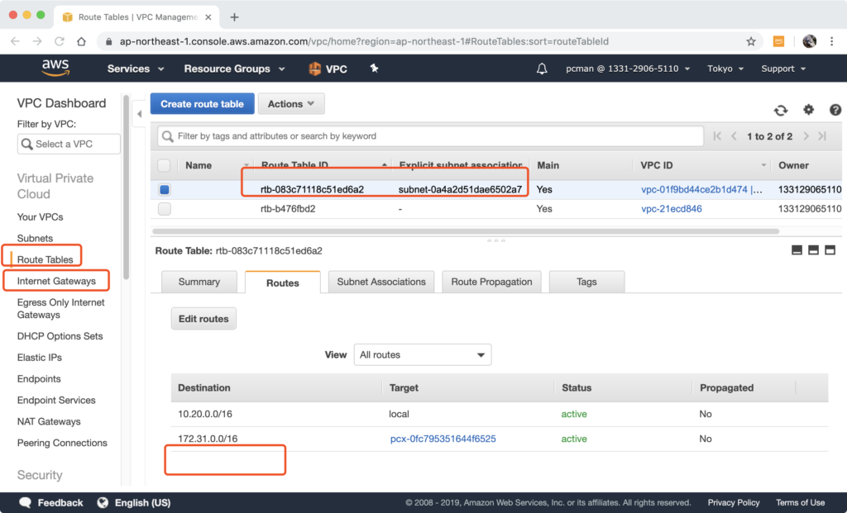Refresh the route tables list

click(x=781, y=110)
